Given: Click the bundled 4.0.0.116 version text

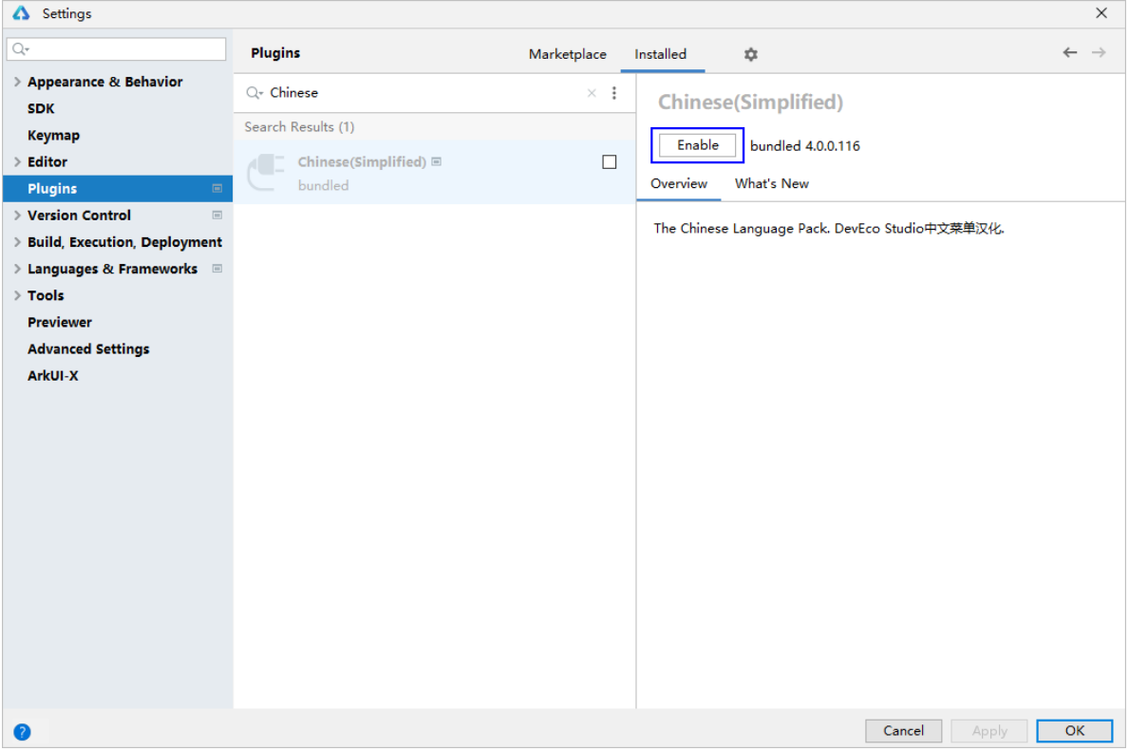Looking at the screenshot, I should click(804, 146).
